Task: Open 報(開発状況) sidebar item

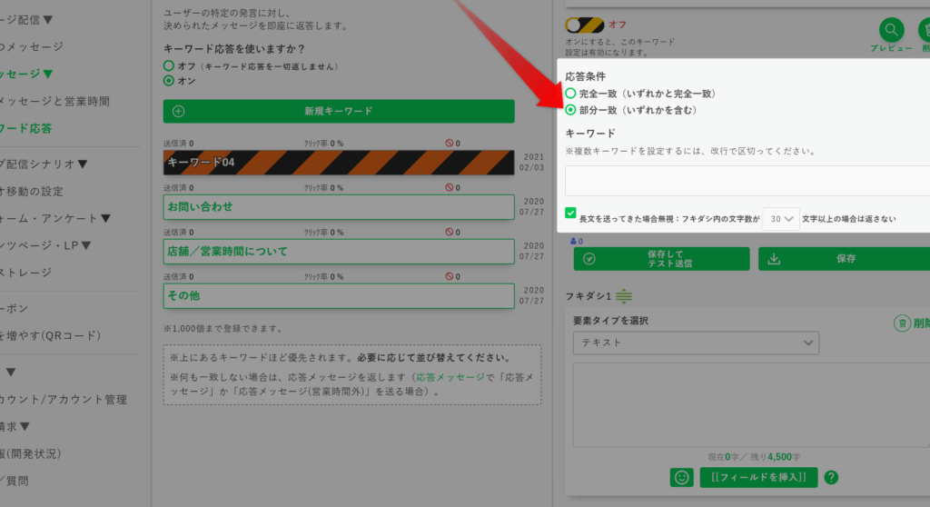Action: coord(31,453)
